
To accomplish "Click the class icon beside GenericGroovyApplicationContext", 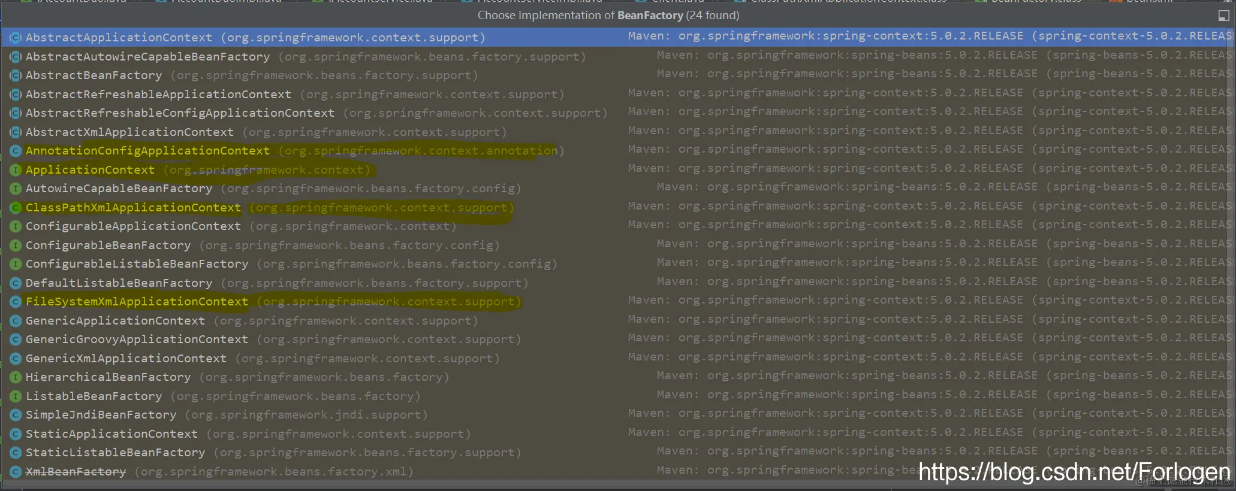I will [x=16, y=340].
